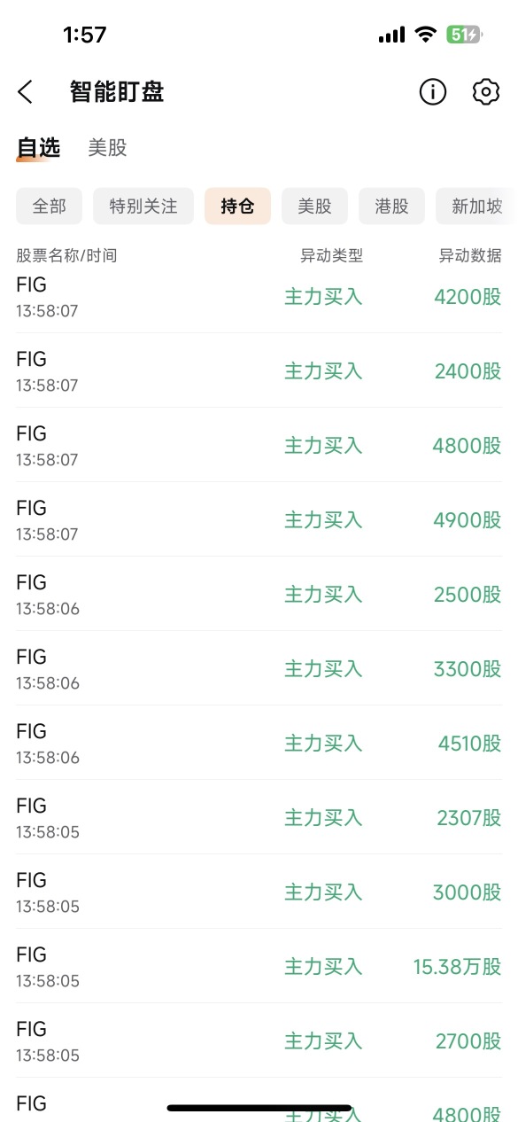Image resolution: width=518 pixels, height=1122 pixels.
Task: Open the FIG row with 2307股
Action: [x=259, y=817]
